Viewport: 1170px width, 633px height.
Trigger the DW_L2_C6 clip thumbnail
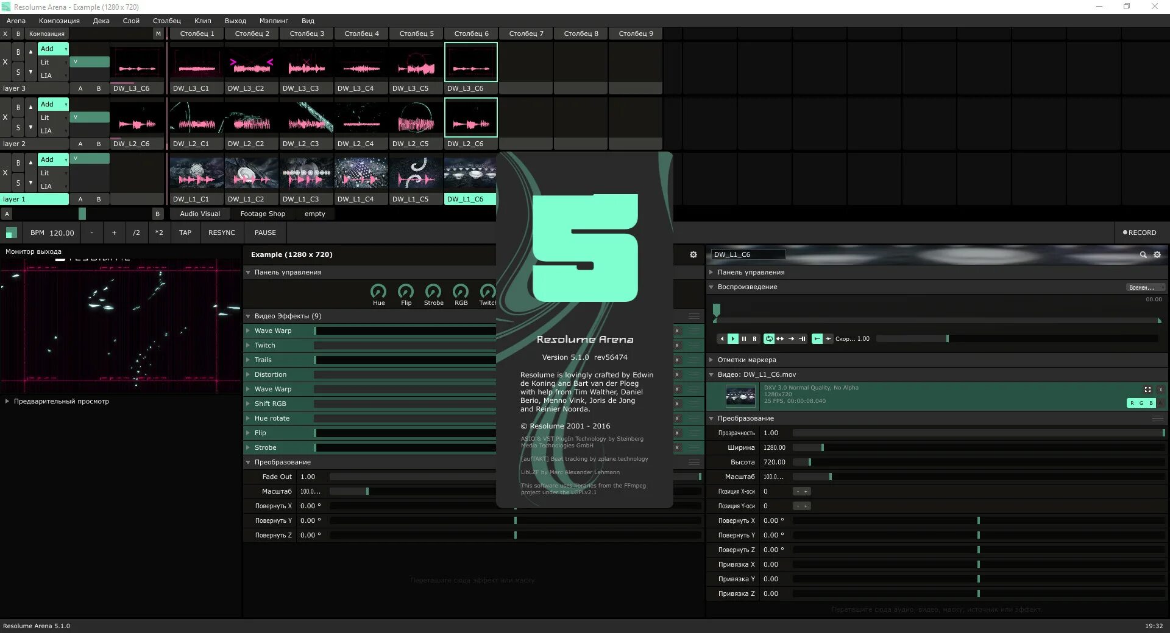470,117
